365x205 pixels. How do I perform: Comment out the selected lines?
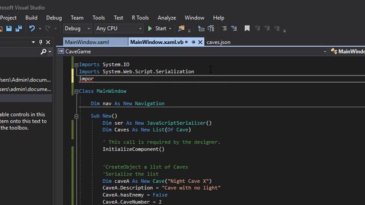(x=224, y=28)
